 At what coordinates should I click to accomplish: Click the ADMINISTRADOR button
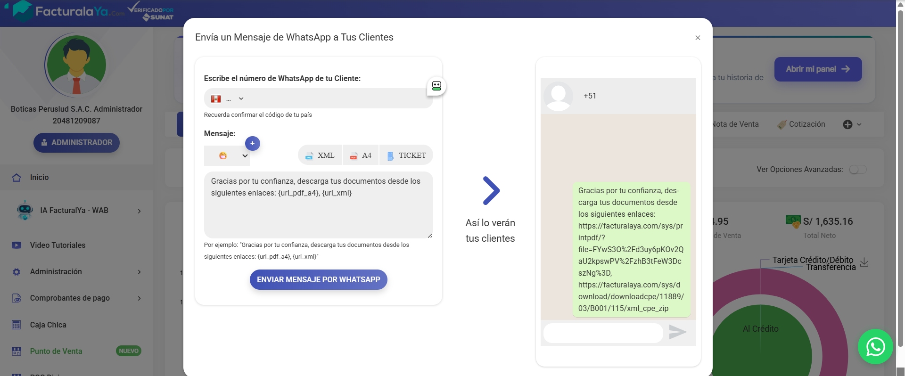[x=76, y=143]
